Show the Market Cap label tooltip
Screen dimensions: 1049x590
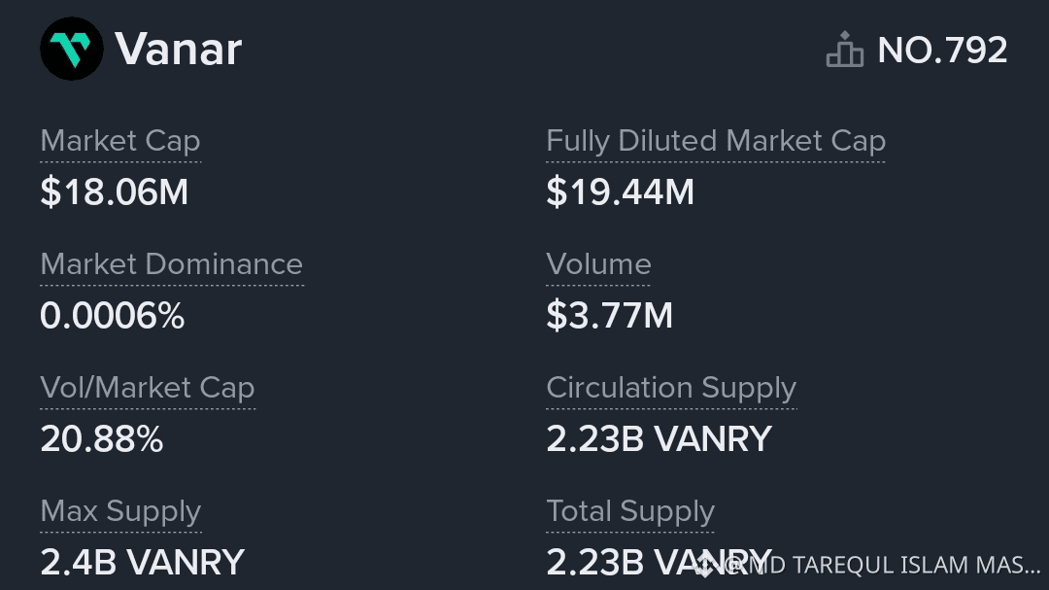click(x=120, y=141)
